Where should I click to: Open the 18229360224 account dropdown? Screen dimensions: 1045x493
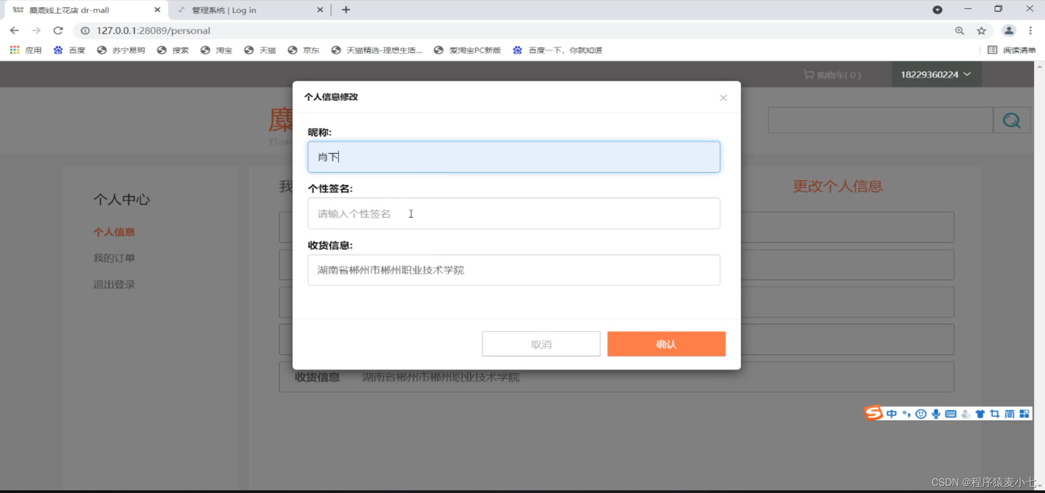pos(936,75)
